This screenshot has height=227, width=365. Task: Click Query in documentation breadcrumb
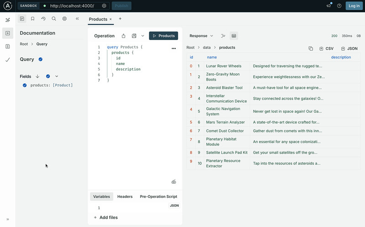coord(42,44)
